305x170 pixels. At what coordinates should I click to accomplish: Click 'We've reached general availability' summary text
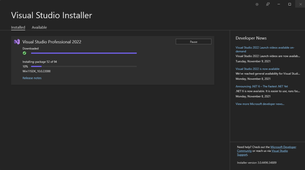(x=268, y=74)
